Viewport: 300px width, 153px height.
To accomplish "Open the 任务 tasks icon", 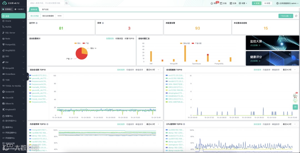I will [x=231, y=3].
